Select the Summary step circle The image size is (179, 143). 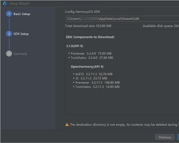click(x=9, y=54)
